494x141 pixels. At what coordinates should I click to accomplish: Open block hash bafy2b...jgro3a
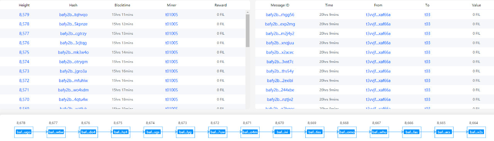[x=73, y=71]
